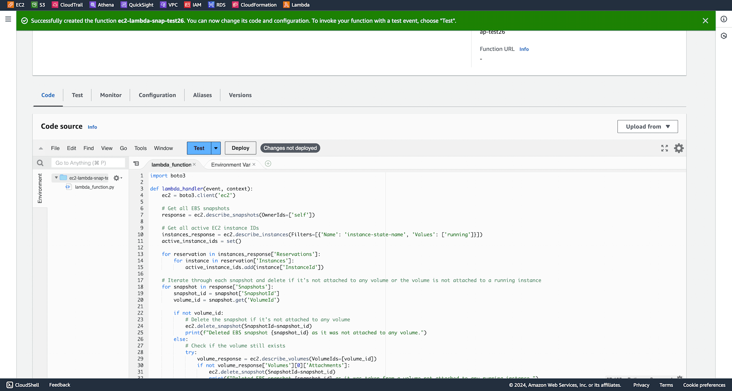
Task: Toggle the editor fullscreen mode
Action: click(665, 148)
